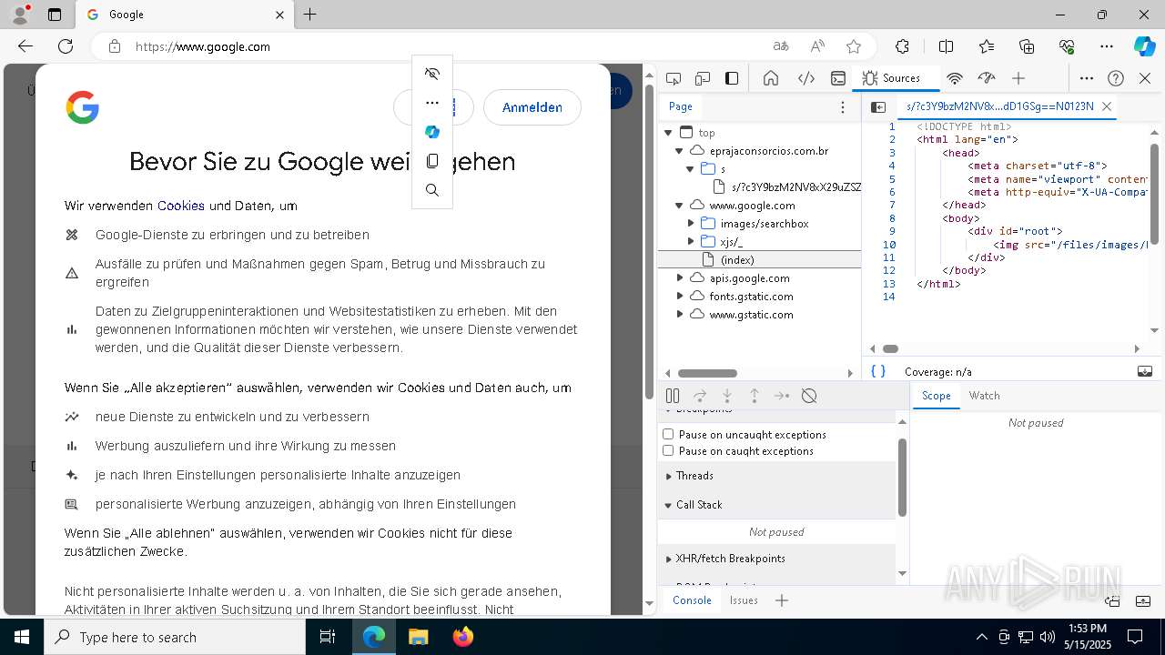Open DevTools customize ellipsis menu

point(1087,78)
